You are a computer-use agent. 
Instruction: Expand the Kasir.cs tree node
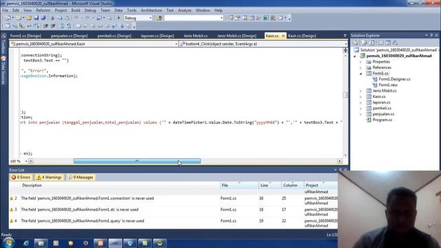click(x=361, y=96)
